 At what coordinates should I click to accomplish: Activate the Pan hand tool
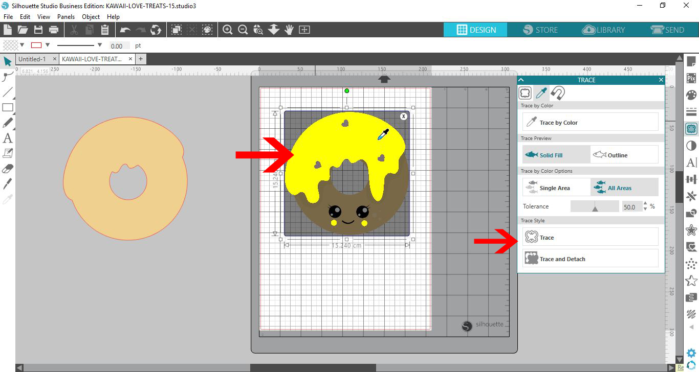pyautogui.click(x=289, y=30)
